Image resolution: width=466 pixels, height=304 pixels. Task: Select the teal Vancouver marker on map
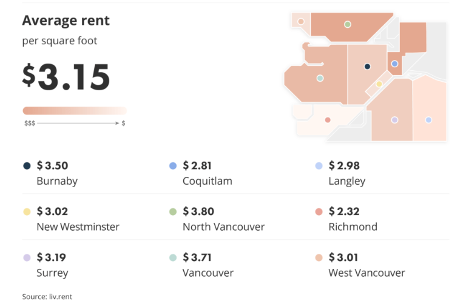pos(320,78)
